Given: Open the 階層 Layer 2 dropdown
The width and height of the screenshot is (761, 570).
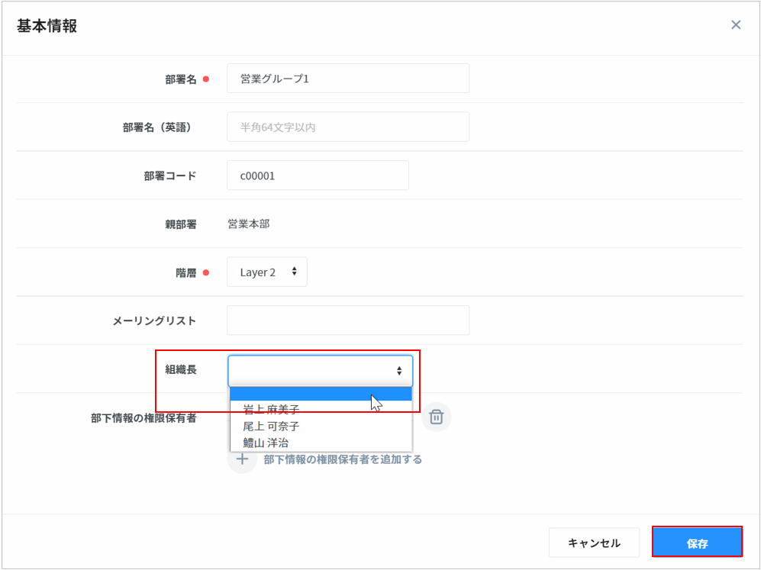Looking at the screenshot, I should 266,272.
